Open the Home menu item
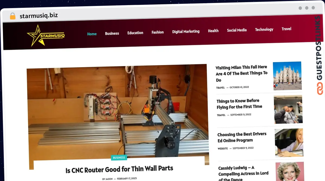The width and height of the screenshot is (325, 181). tap(92, 34)
